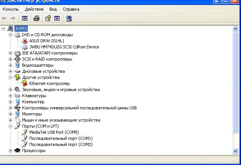
Task: Select Последовательный порт (COM2)
Action: coord(60,144)
